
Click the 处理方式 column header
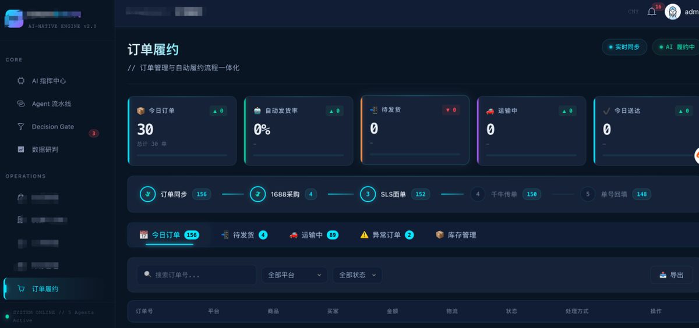click(577, 311)
